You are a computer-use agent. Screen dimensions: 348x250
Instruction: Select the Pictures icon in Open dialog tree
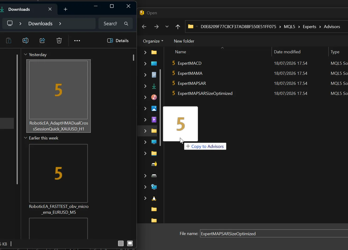tap(154, 109)
